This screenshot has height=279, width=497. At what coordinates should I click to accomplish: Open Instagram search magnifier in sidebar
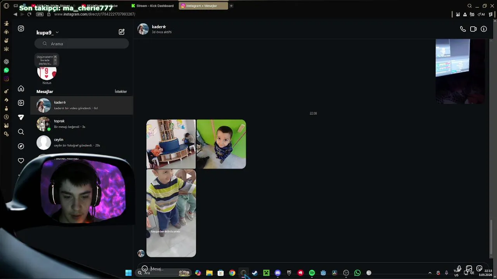click(x=21, y=132)
